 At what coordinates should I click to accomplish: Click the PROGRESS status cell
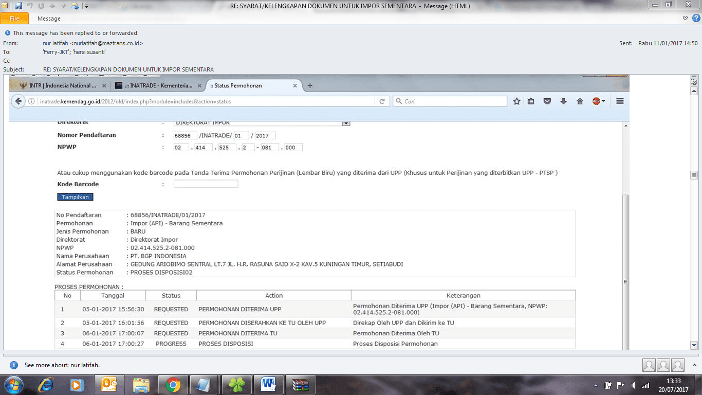pyautogui.click(x=171, y=344)
